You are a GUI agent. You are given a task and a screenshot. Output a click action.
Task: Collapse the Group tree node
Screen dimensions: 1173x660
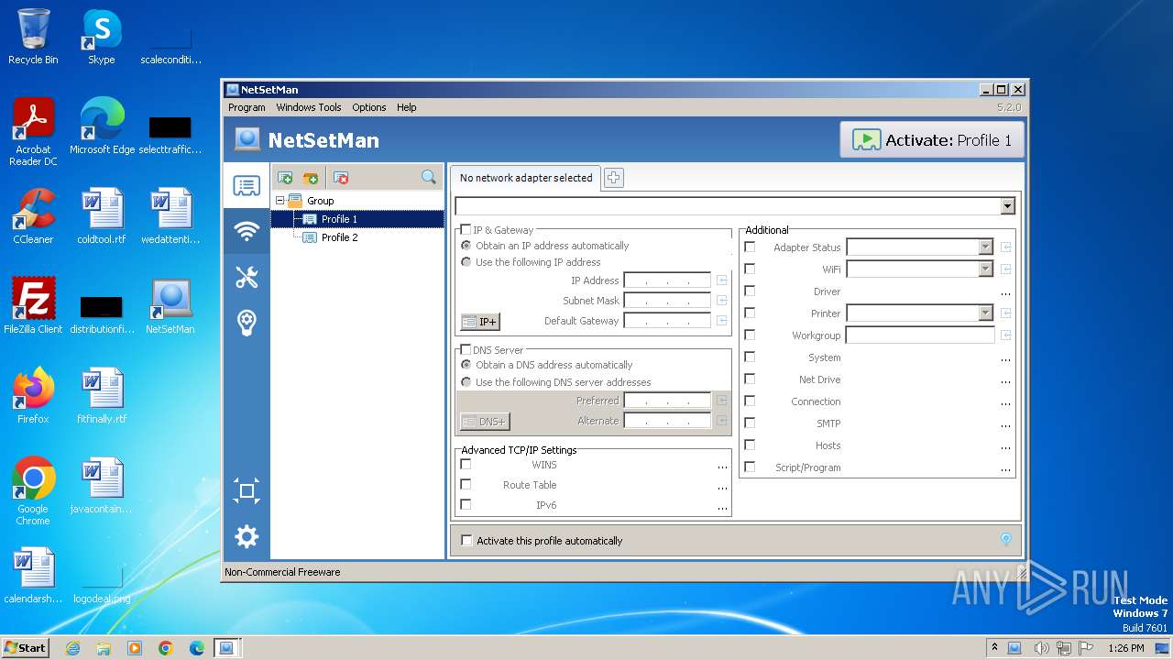280,201
